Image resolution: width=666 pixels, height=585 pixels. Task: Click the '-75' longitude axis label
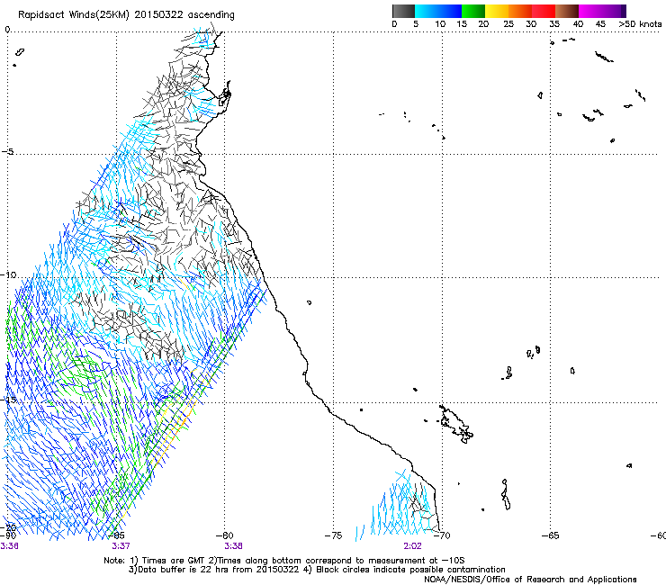coord(333,535)
